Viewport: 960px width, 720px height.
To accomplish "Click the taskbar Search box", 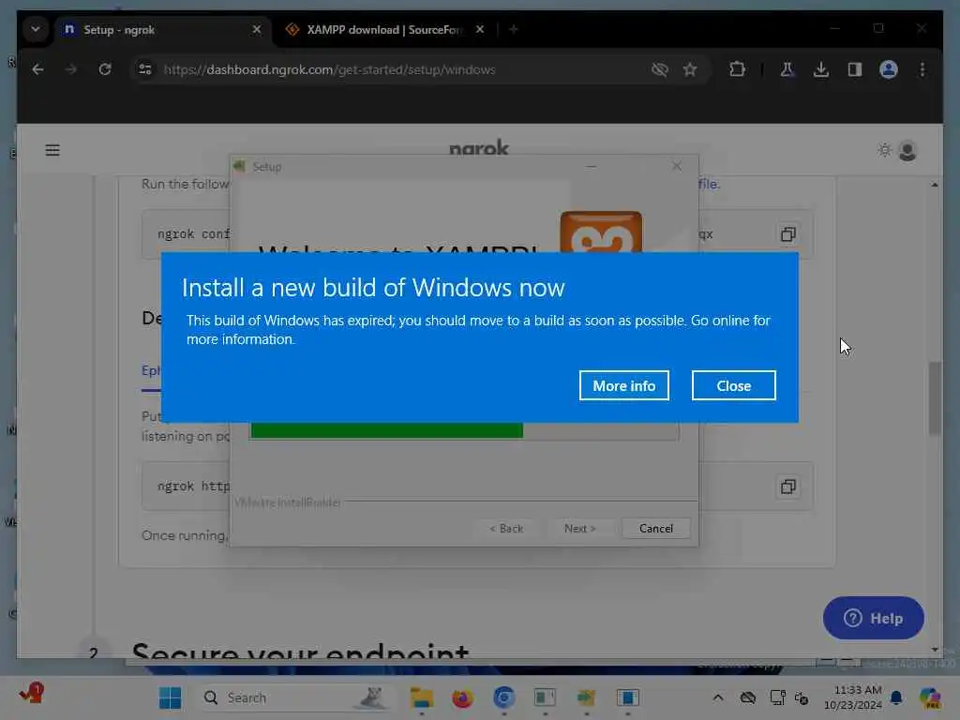I will [295, 697].
